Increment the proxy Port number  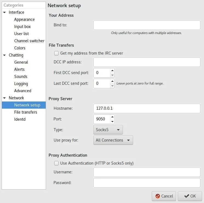point(113,117)
